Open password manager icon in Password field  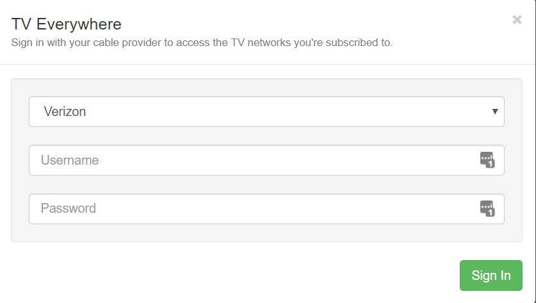click(x=487, y=208)
